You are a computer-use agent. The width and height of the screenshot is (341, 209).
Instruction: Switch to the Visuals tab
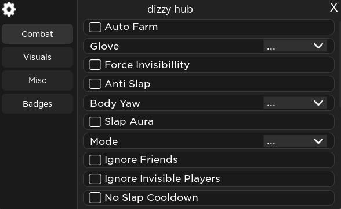point(37,57)
